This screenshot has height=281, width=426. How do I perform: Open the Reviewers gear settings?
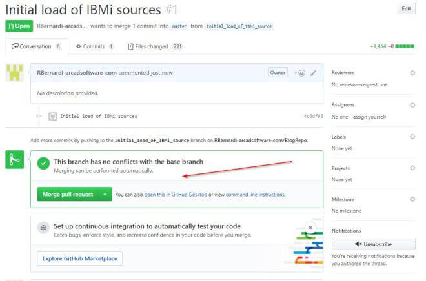click(412, 73)
